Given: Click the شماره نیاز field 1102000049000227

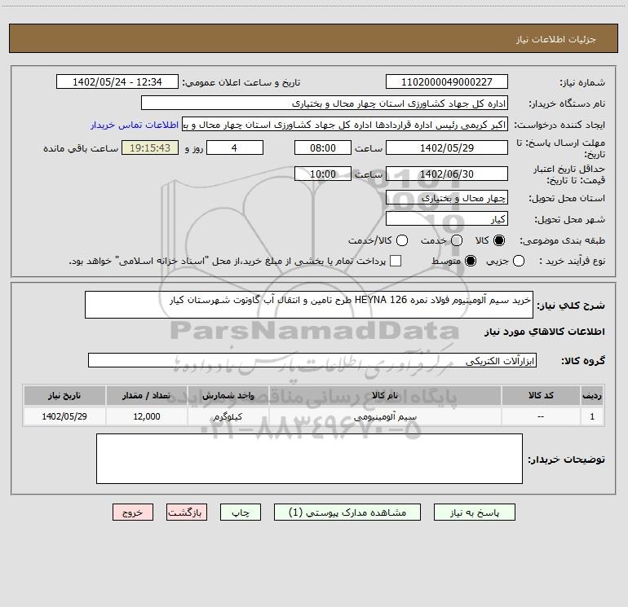Looking at the screenshot, I should point(447,82).
